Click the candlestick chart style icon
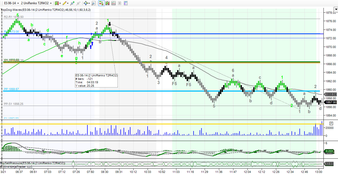338x175 pixels. pos(57,3)
